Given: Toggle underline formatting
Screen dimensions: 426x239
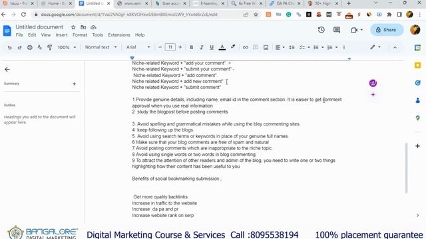Looking at the screenshot, I should pos(212,47).
